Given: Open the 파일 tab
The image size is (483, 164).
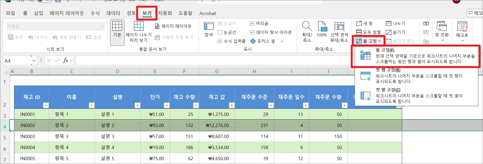Looking at the screenshot, I should click(x=10, y=13).
